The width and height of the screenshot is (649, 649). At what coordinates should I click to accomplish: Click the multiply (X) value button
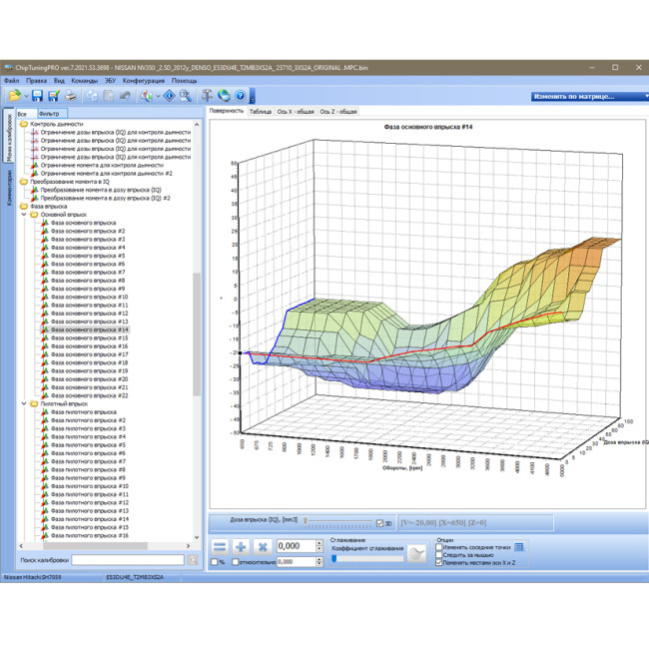(x=263, y=547)
